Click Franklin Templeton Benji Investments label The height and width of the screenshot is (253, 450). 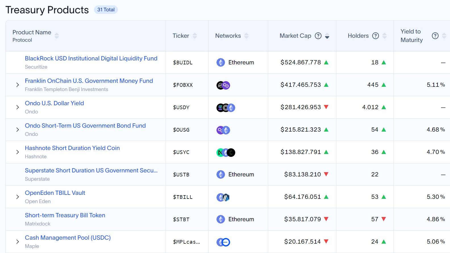pos(66,89)
